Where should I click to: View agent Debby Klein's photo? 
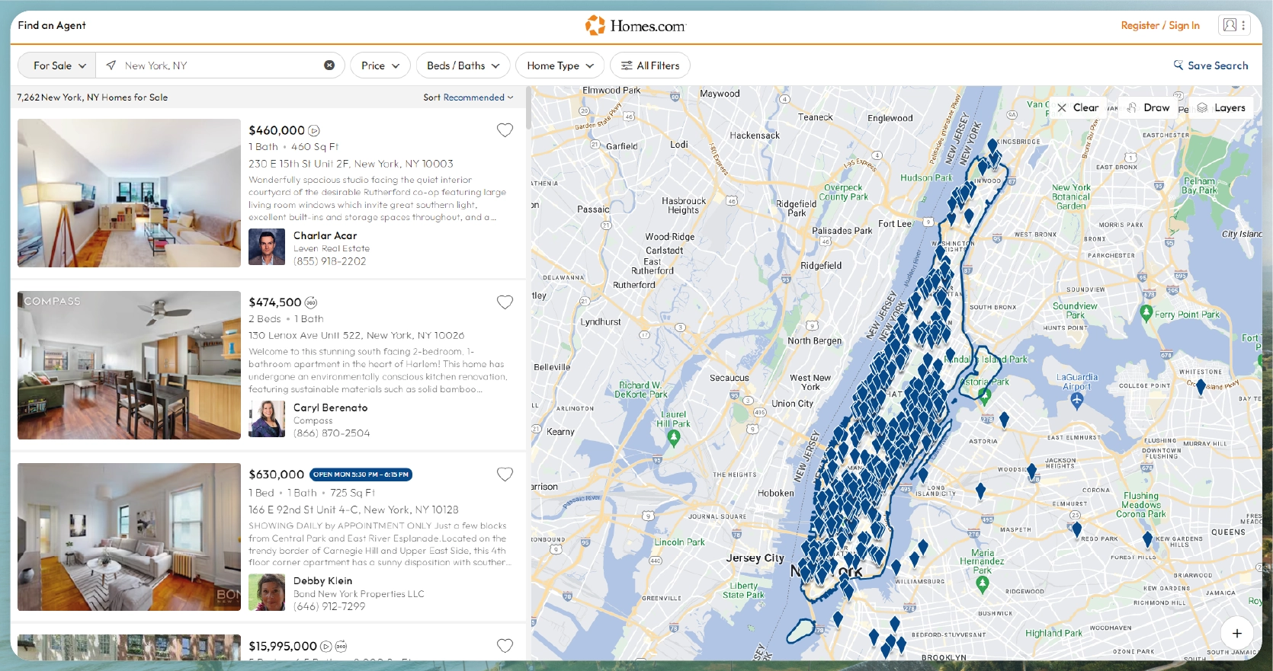click(x=267, y=592)
